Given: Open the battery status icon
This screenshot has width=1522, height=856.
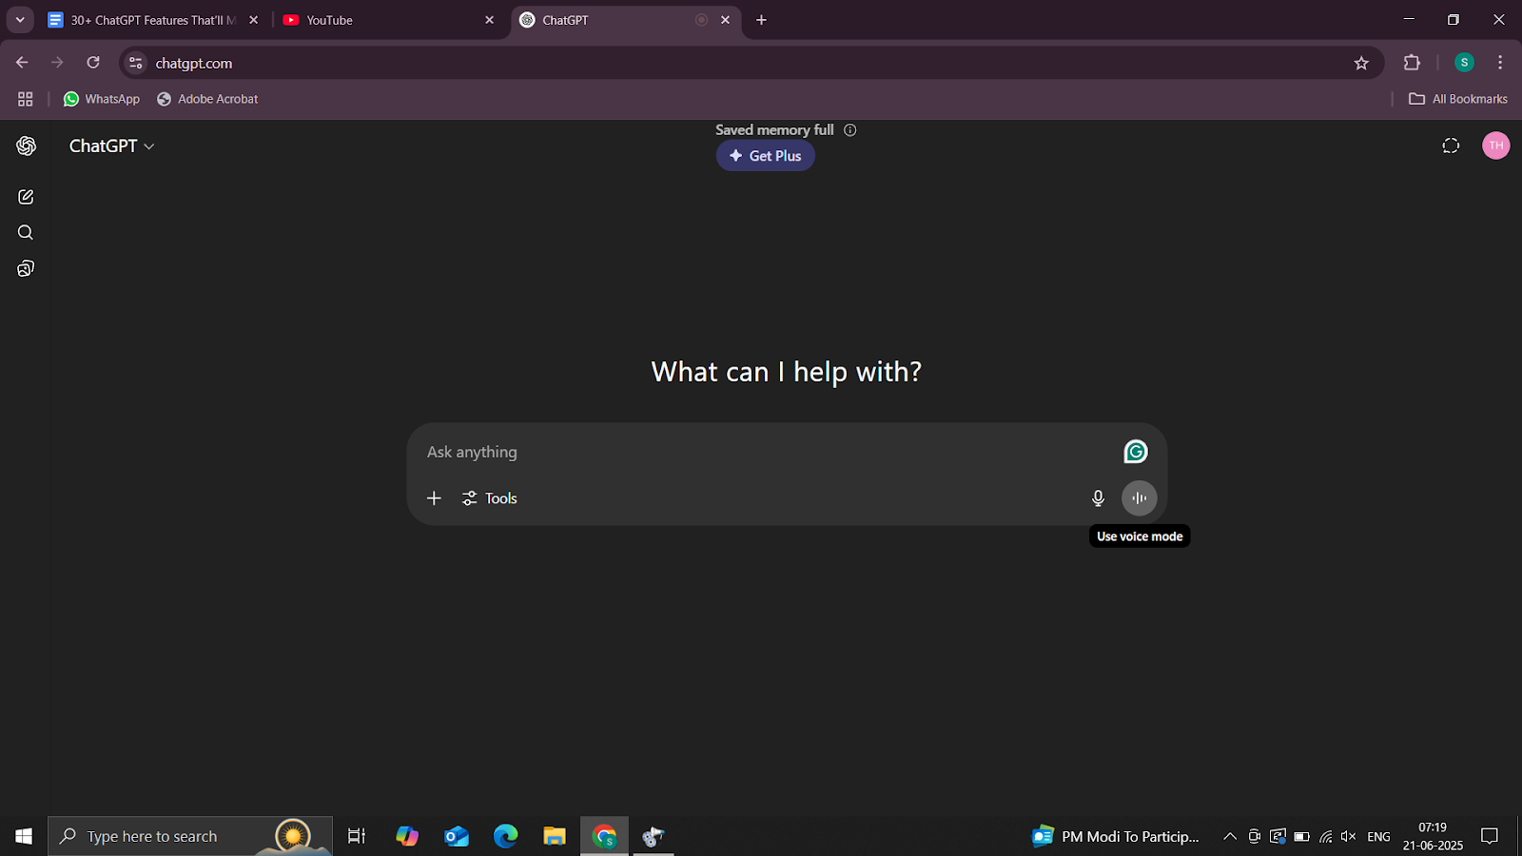Looking at the screenshot, I should tap(1301, 837).
